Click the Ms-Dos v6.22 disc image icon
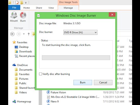 tap(48, 97)
